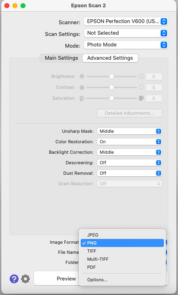Minimize the window with the yellow button

(x=15, y=6)
